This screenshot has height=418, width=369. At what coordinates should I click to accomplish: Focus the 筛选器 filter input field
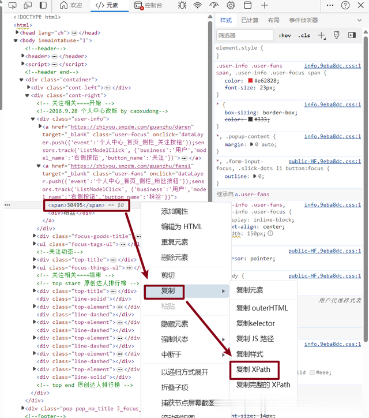pyautogui.click(x=245, y=35)
